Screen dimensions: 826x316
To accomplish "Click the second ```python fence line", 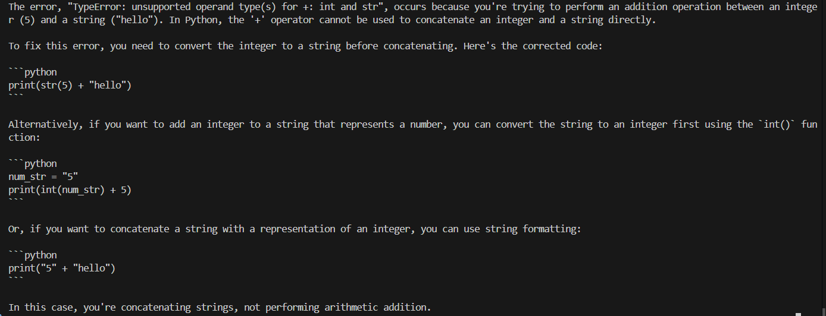I will click(x=33, y=163).
